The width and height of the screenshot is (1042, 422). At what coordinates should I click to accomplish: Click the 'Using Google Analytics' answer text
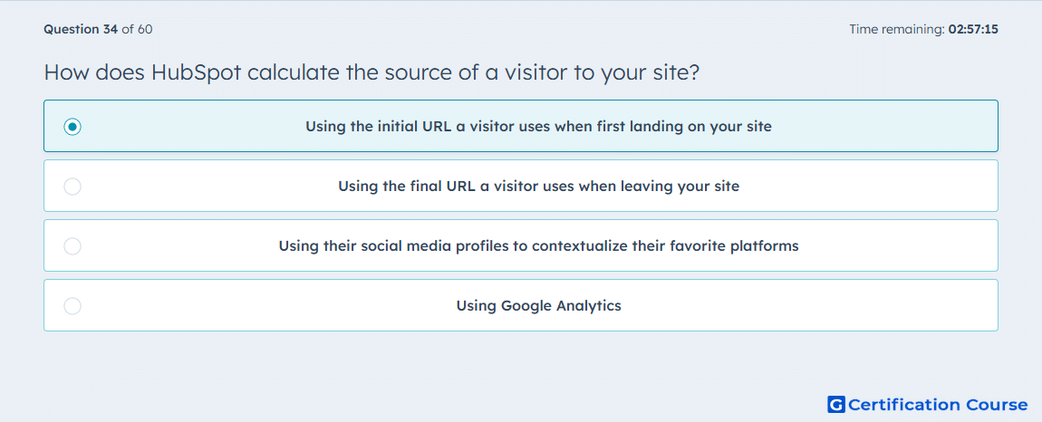coord(538,306)
